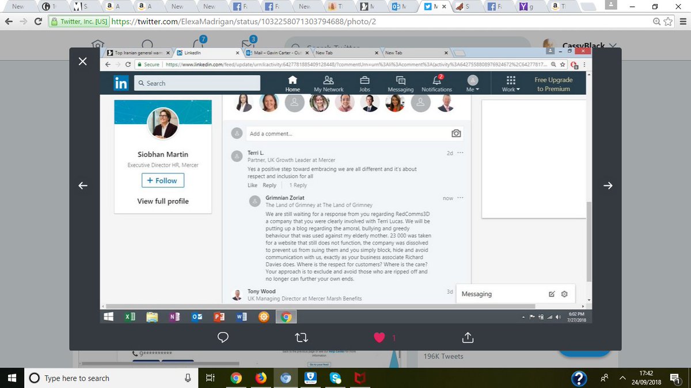
Task: Open the Chrome menu button
Action: 682,22
